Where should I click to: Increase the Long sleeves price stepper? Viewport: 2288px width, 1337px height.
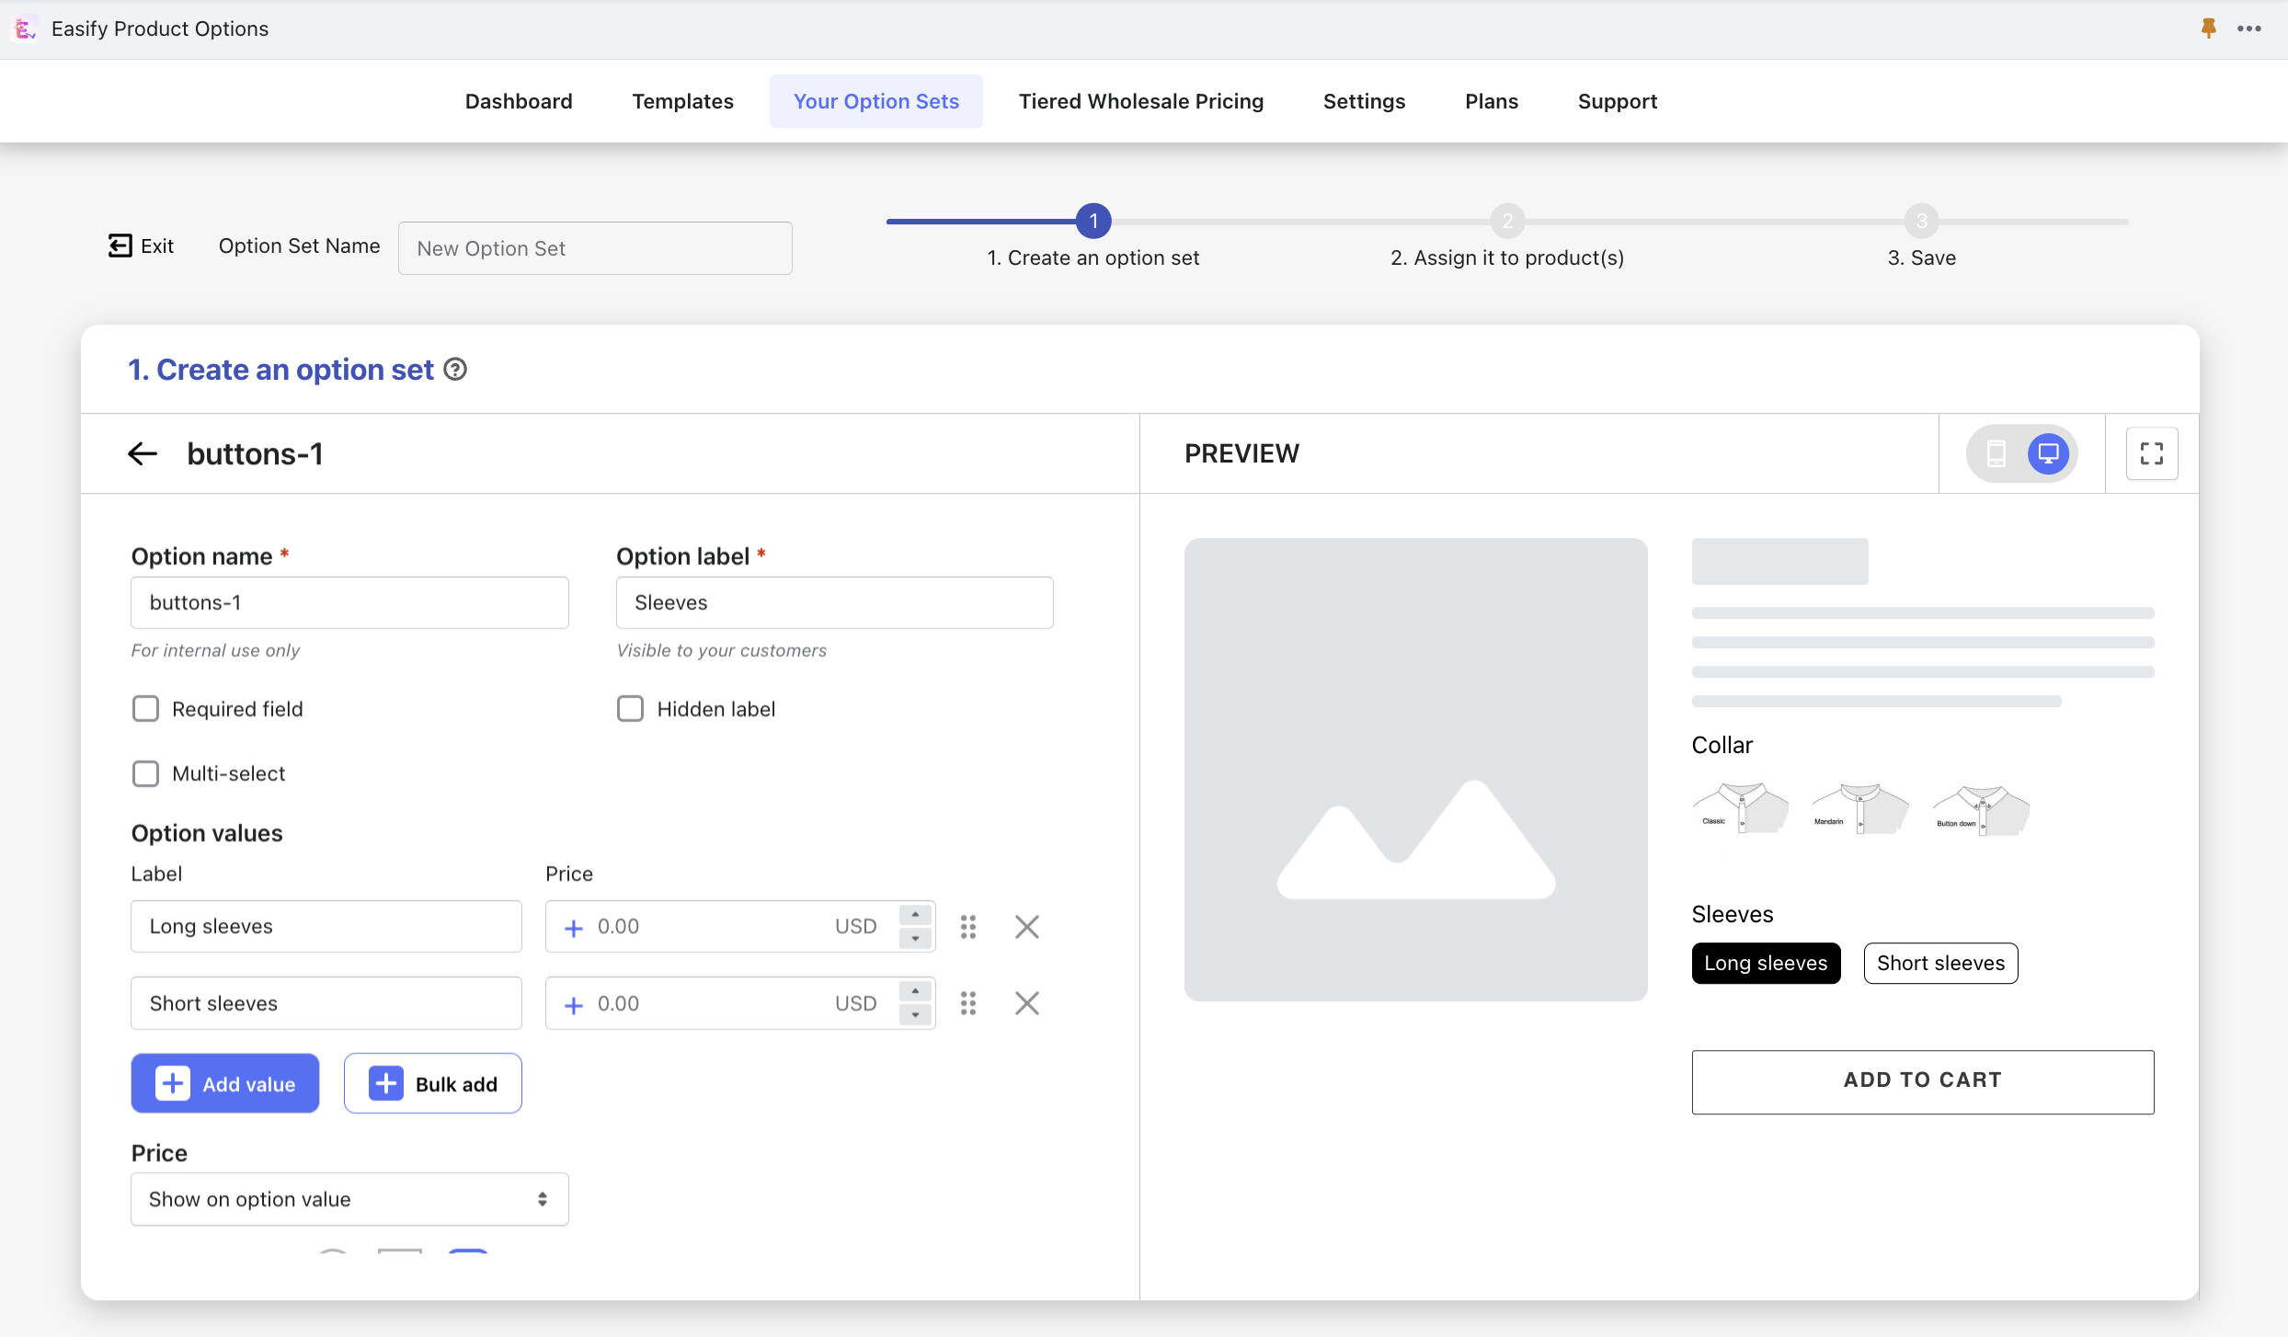[x=915, y=915]
